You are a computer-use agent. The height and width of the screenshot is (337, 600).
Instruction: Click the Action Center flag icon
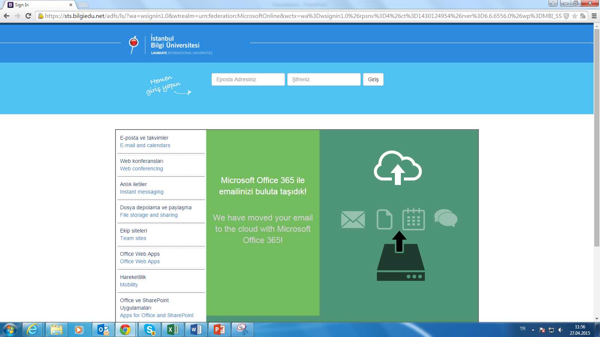[542, 330]
